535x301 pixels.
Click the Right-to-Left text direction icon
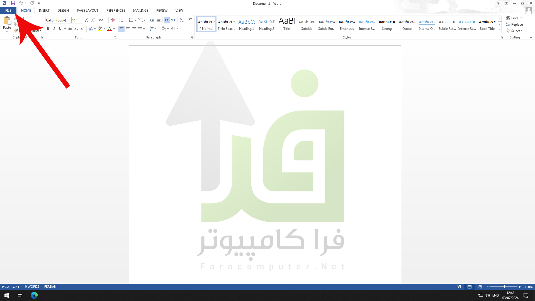click(x=173, y=20)
